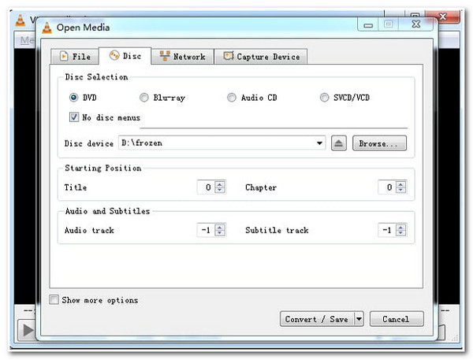Click the Subtitle track number field
The height and width of the screenshot is (360, 473).
(x=387, y=230)
